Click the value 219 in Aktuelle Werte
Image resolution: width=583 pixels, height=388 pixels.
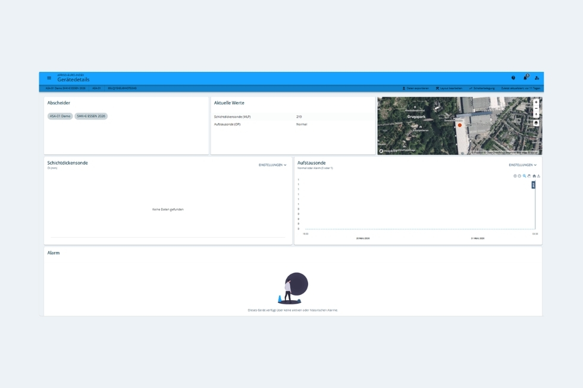[299, 116]
